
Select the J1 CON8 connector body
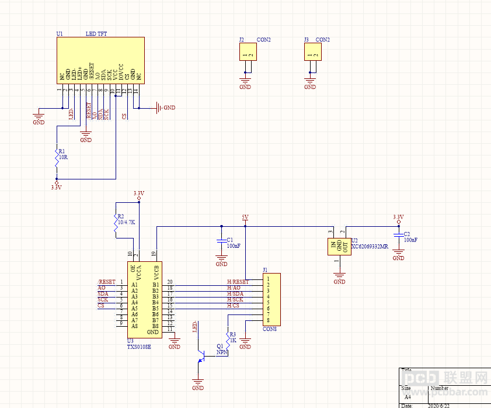(x=271, y=299)
